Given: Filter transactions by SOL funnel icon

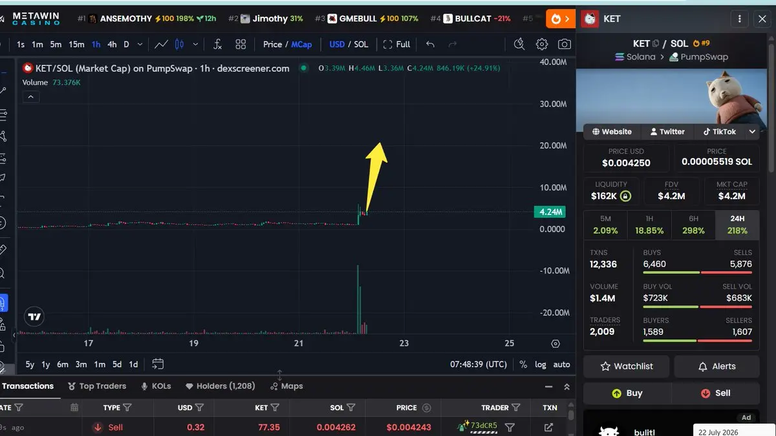Looking at the screenshot, I should [351, 408].
